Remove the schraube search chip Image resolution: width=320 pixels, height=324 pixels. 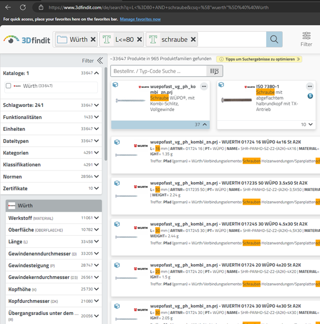[193, 39]
